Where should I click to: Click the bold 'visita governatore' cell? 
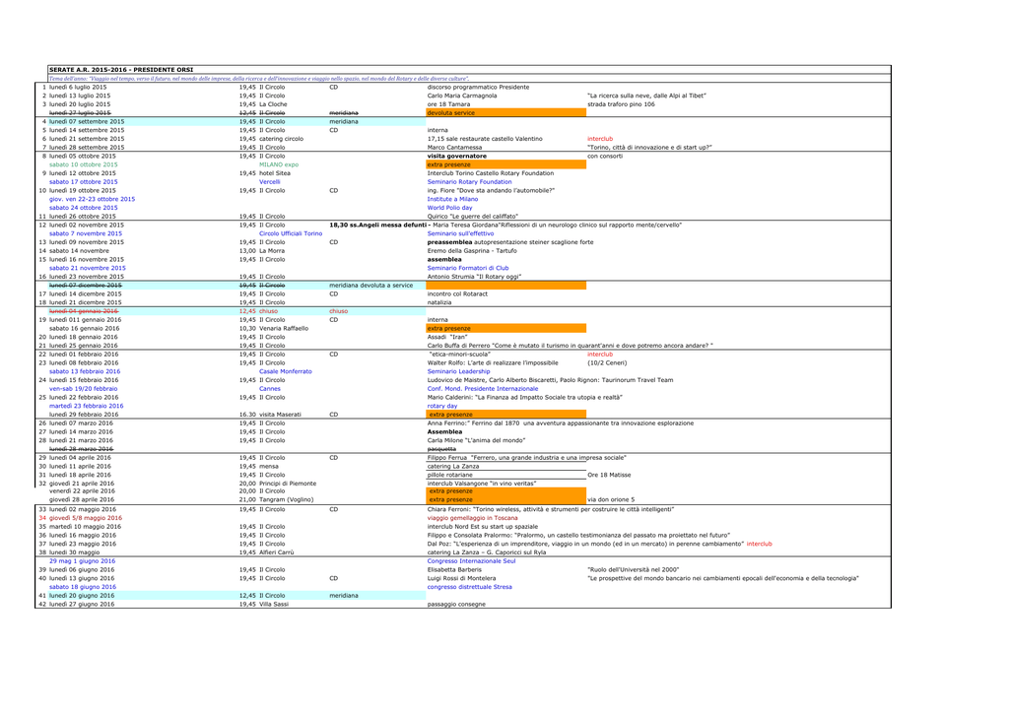coord(457,157)
